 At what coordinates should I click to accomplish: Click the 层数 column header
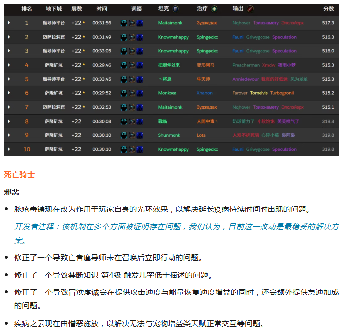click(x=77, y=9)
